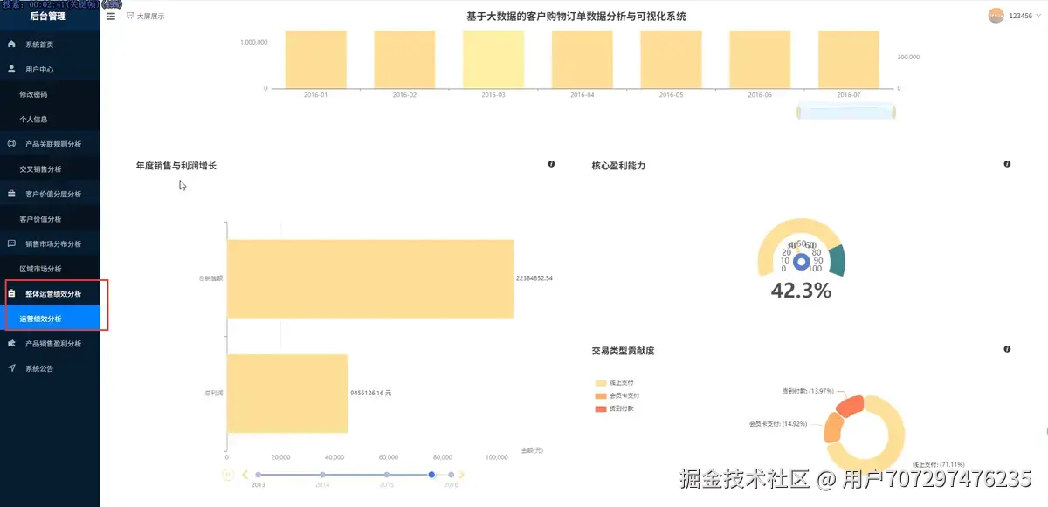This screenshot has height=507, width=1048.
Task: Open the 系统首页 home icon
Action: tap(10, 42)
